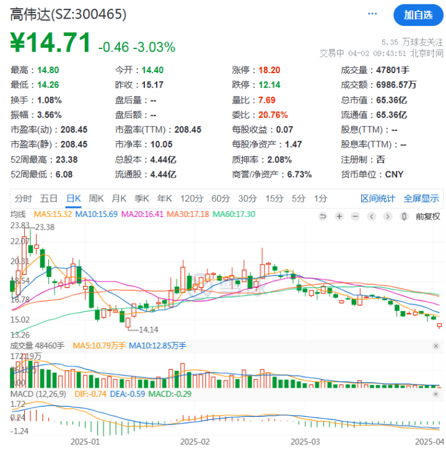Move chart left with the left chevron
Image resolution: width=446 pixels, height=454 pixels.
point(372,216)
